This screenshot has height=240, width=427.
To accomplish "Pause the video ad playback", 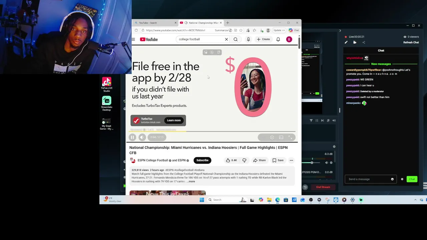I will click(x=132, y=137).
